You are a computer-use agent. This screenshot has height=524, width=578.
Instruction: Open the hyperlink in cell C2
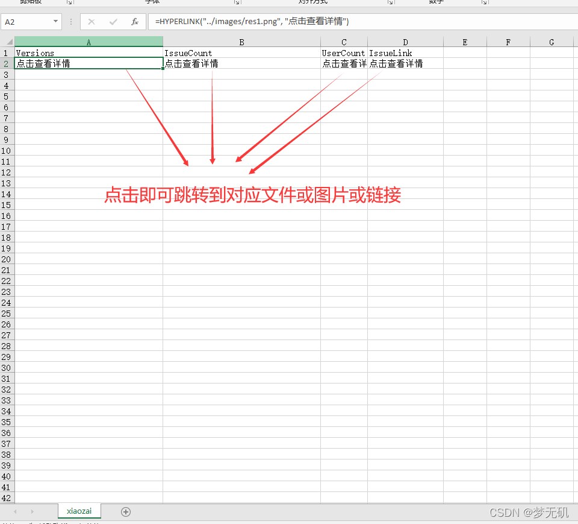click(344, 63)
